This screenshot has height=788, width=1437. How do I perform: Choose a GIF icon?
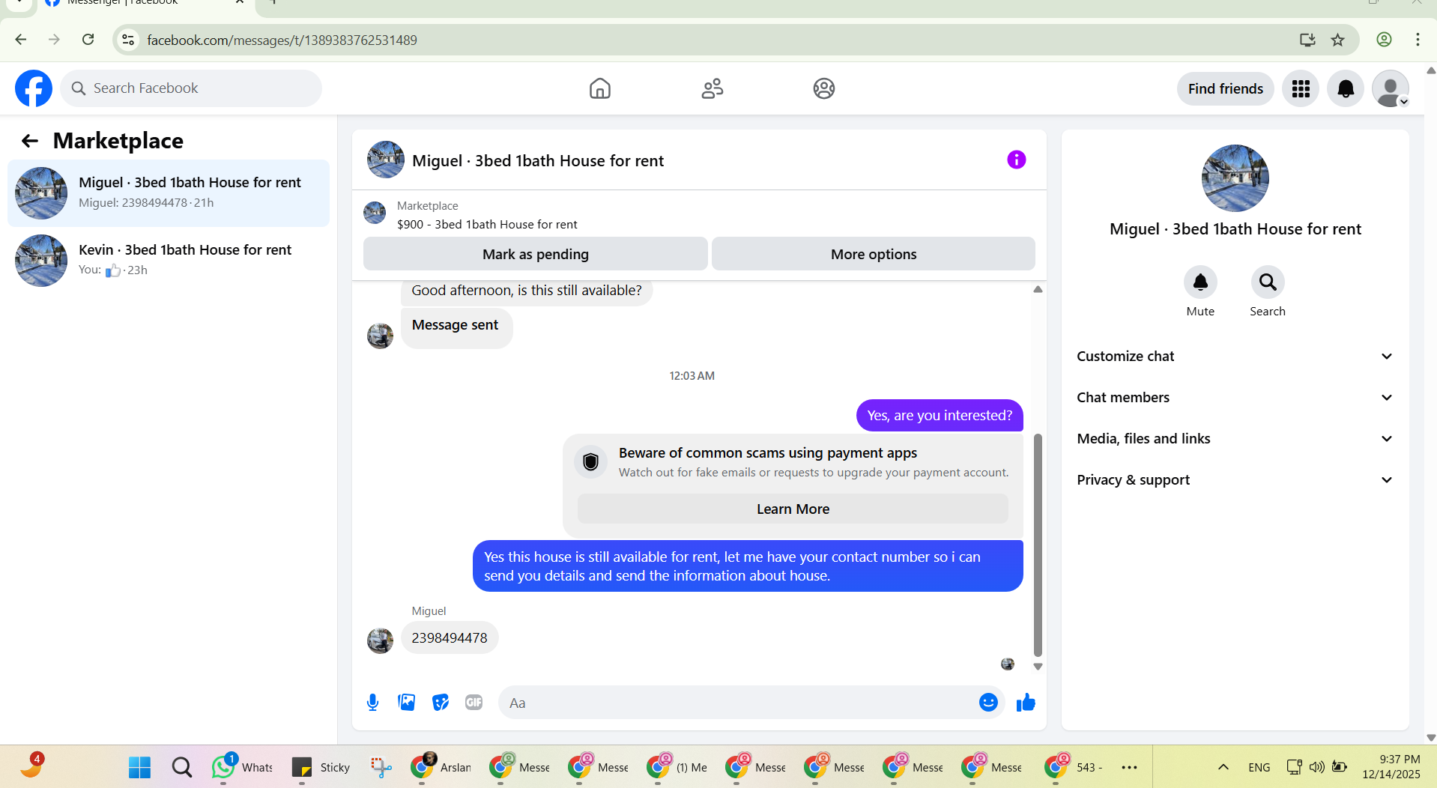(x=474, y=703)
